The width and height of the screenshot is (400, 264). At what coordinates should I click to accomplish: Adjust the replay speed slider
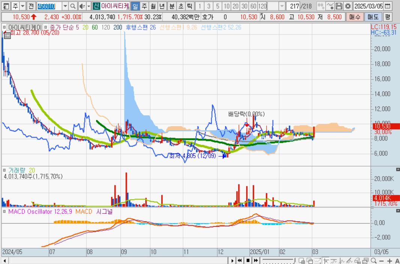coord(279,261)
